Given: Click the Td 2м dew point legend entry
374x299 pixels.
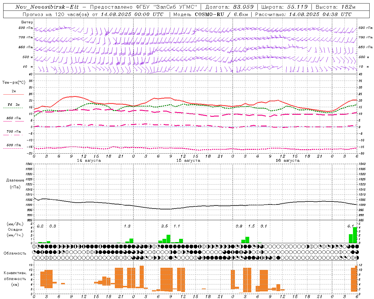Looking at the screenshot, I should (x=14, y=105).
